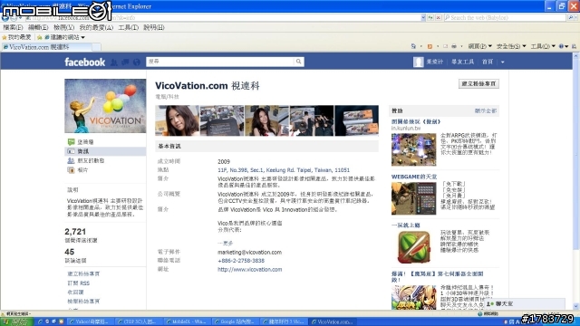Open suggested sites dropdown in favorites bar
580x326 pixels.
point(64,37)
